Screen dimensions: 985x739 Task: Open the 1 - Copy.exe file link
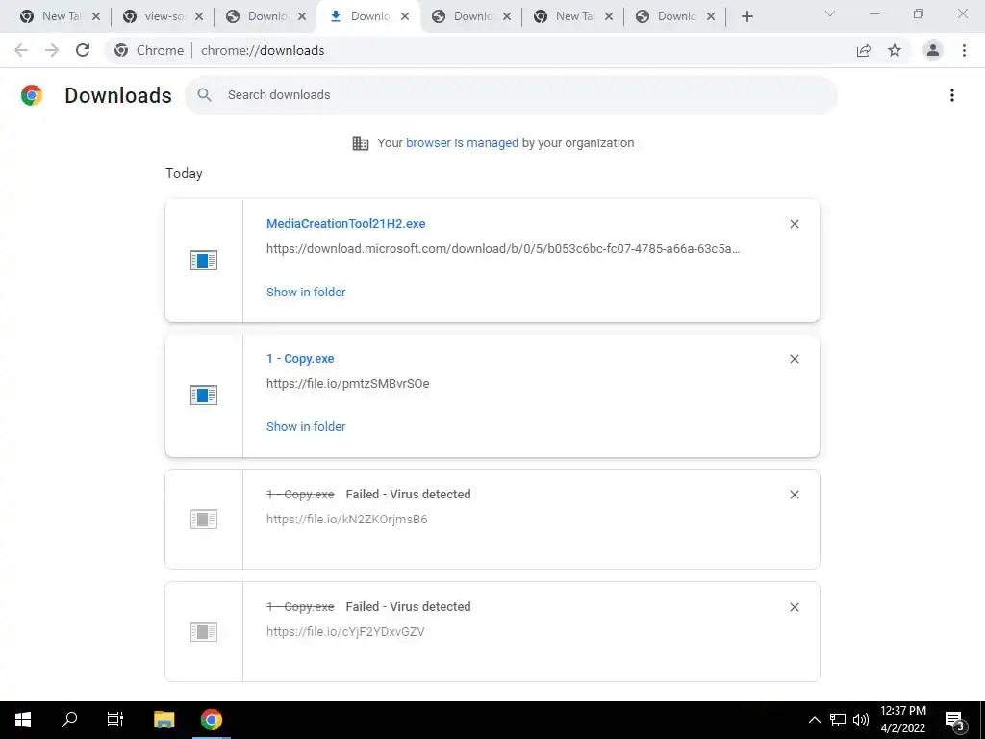click(x=300, y=359)
